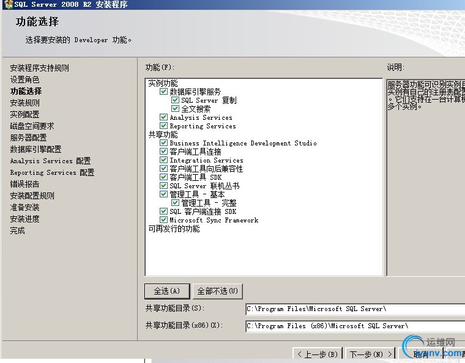Screen dimensions: 465x363
Task: Toggle Business Intelligence Development Studio checkbox
Action: [163, 143]
